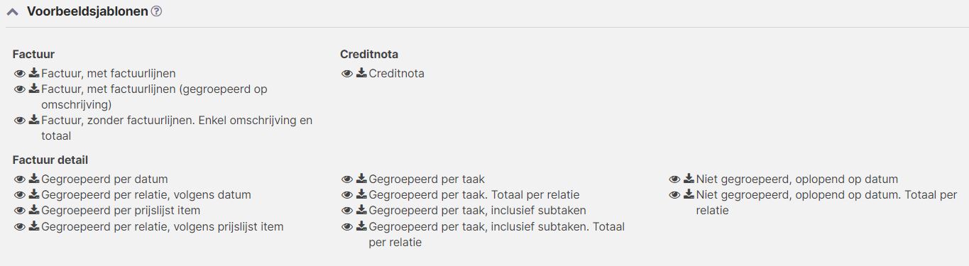The height and width of the screenshot is (266, 969).
Task: Download 'Niet gegroepeerd, oplopend op datum' template
Action: tap(689, 179)
